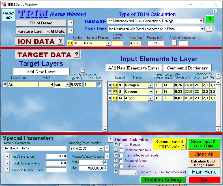Expand the Argon element name dropdown

click(151, 98)
